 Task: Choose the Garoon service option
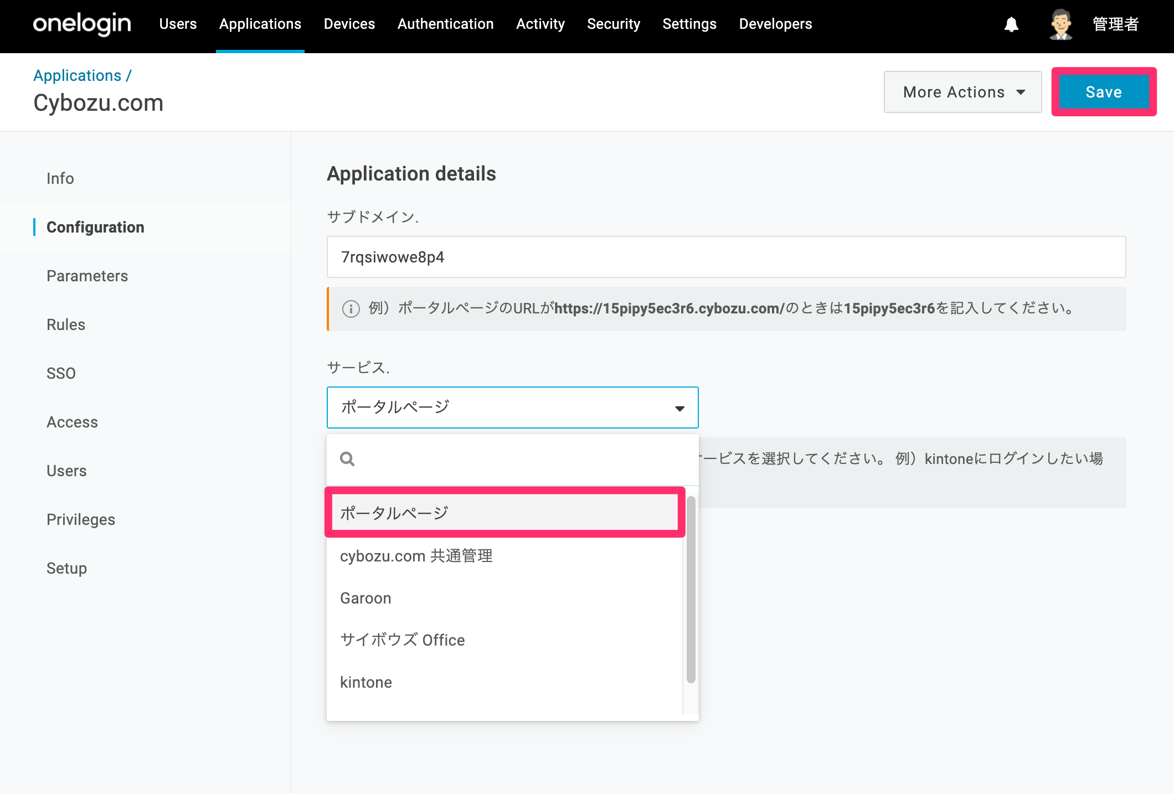(x=505, y=598)
